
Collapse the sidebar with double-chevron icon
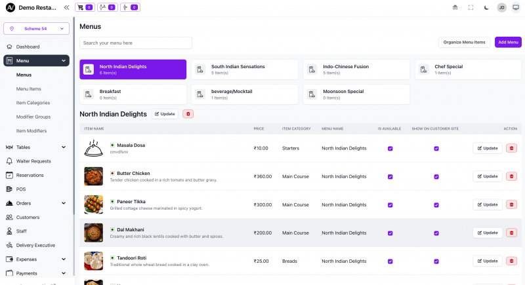(67, 7)
